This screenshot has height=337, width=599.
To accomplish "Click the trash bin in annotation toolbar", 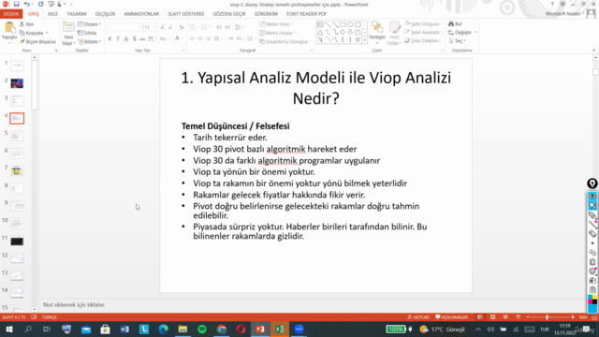I will (x=592, y=262).
